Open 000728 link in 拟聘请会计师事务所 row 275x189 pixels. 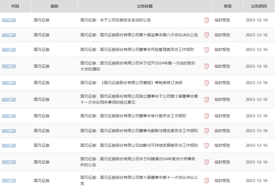click(9, 162)
